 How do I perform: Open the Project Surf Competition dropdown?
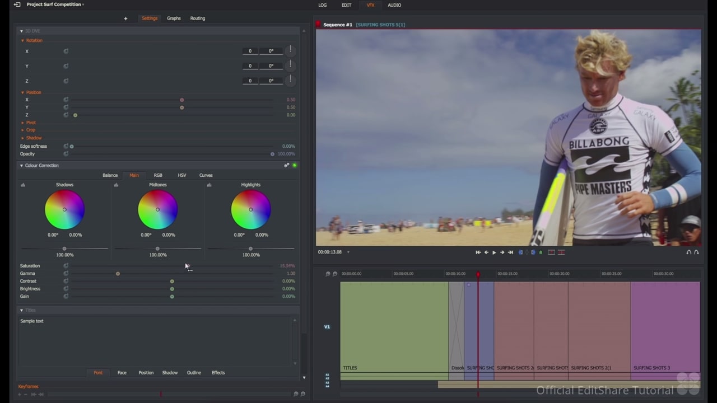click(55, 4)
